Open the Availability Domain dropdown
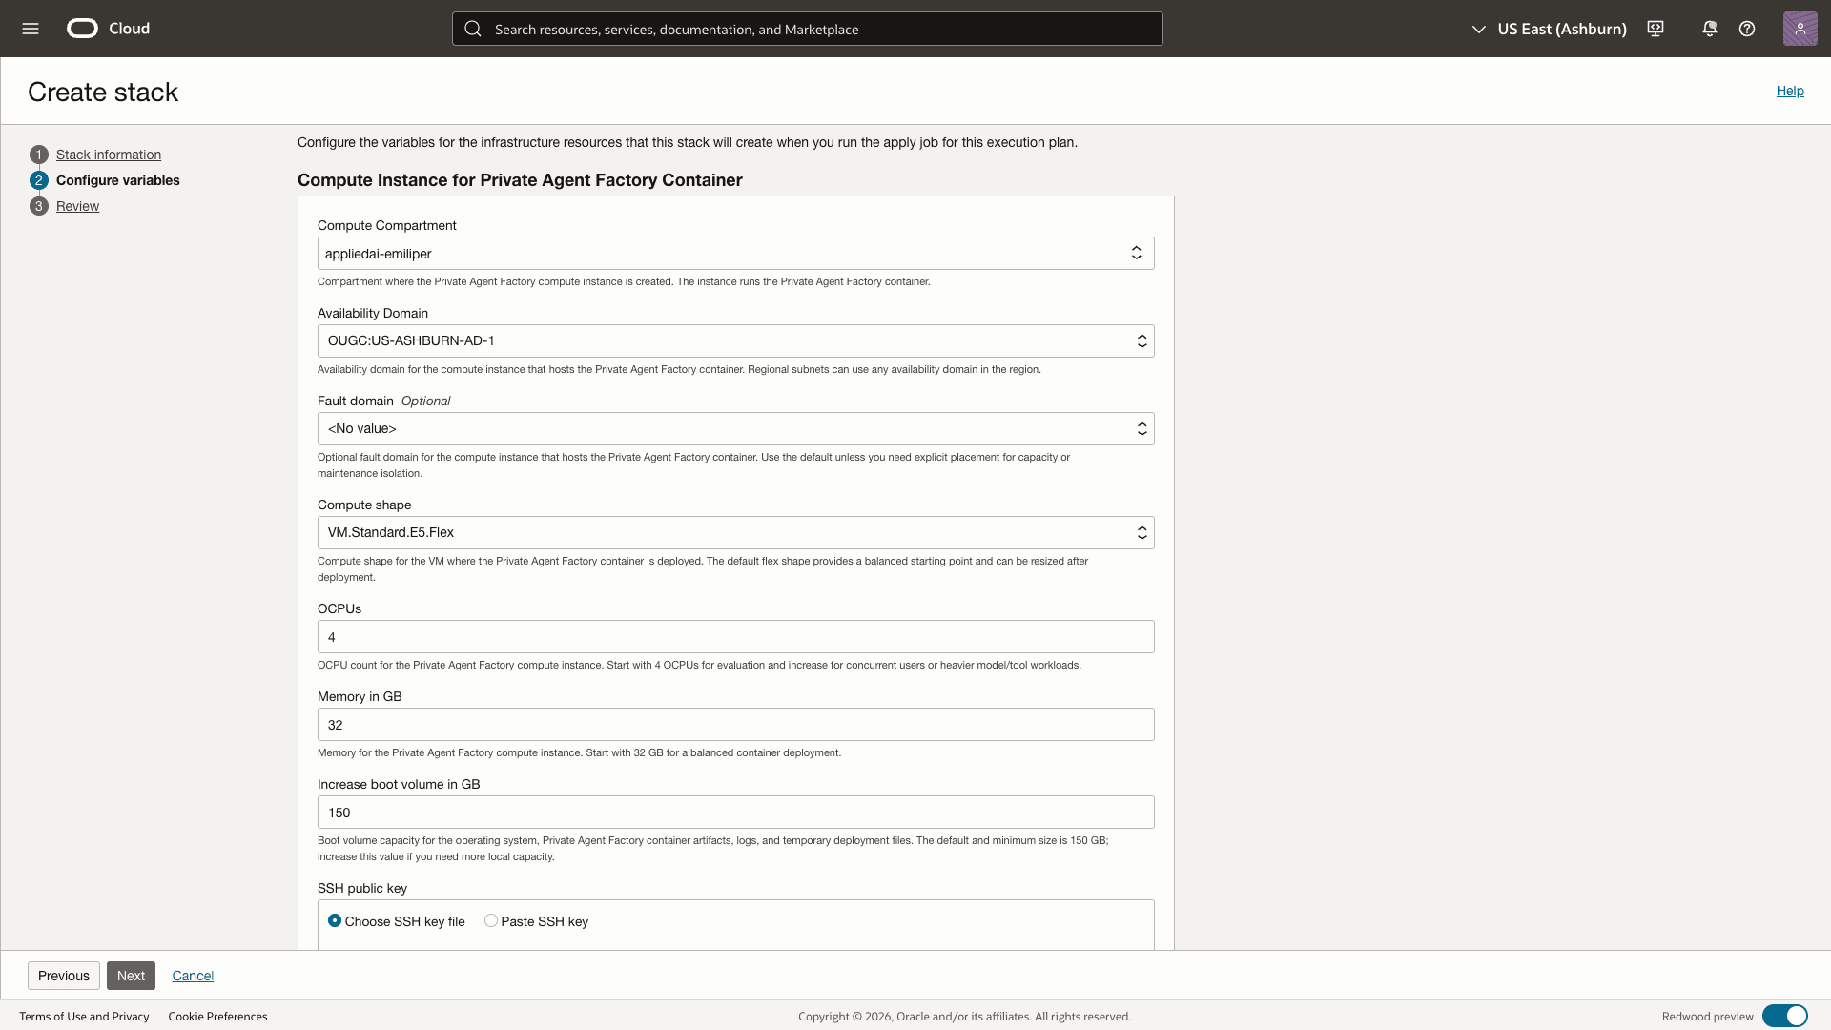The image size is (1831, 1030). [x=735, y=341]
